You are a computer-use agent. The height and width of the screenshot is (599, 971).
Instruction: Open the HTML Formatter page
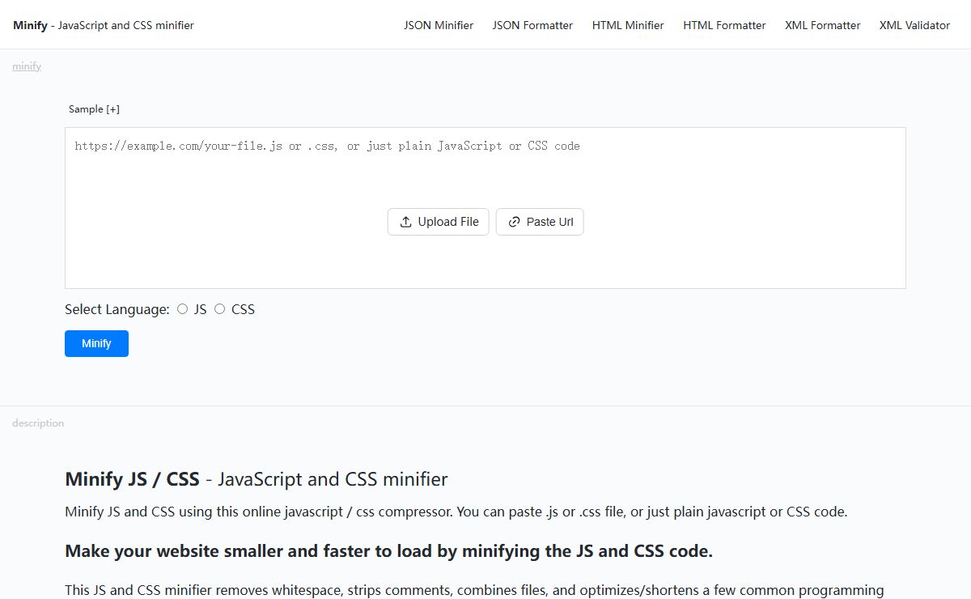point(724,25)
